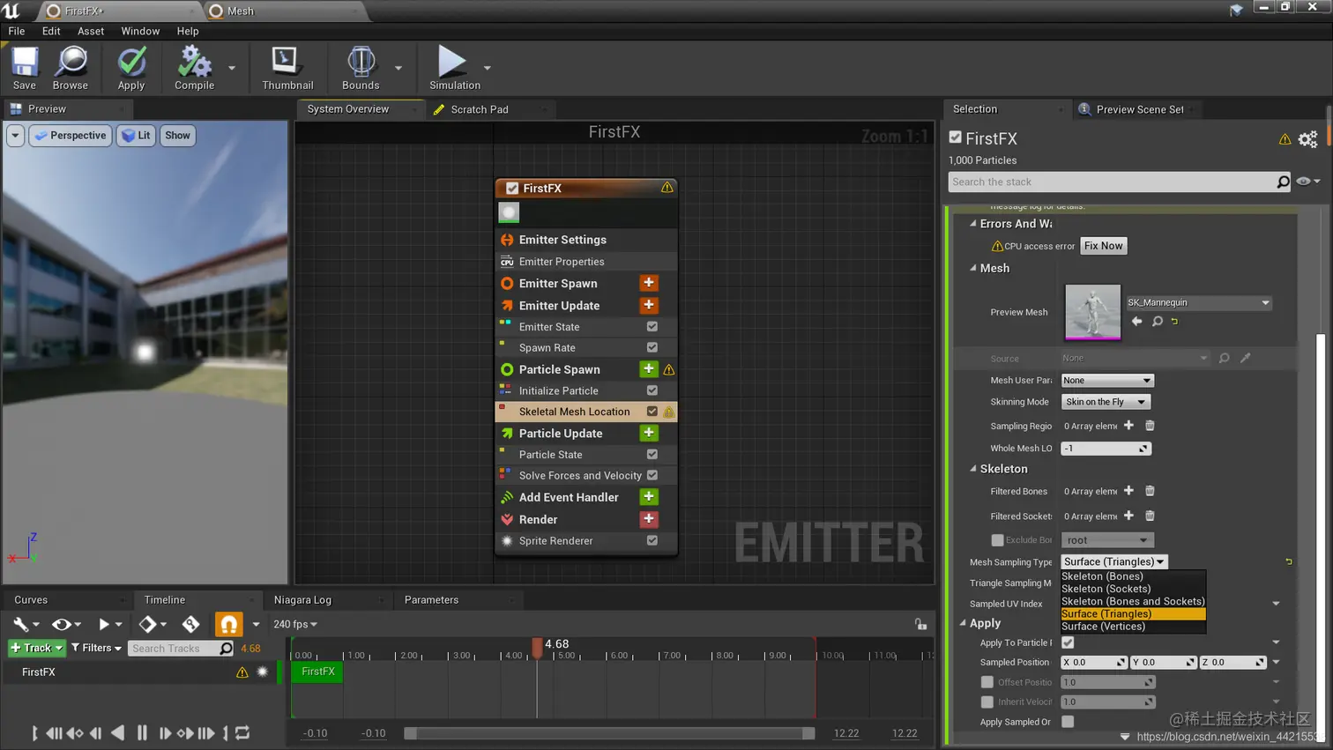Open the File menu
Image resolution: width=1333 pixels, height=750 pixels.
(x=17, y=31)
